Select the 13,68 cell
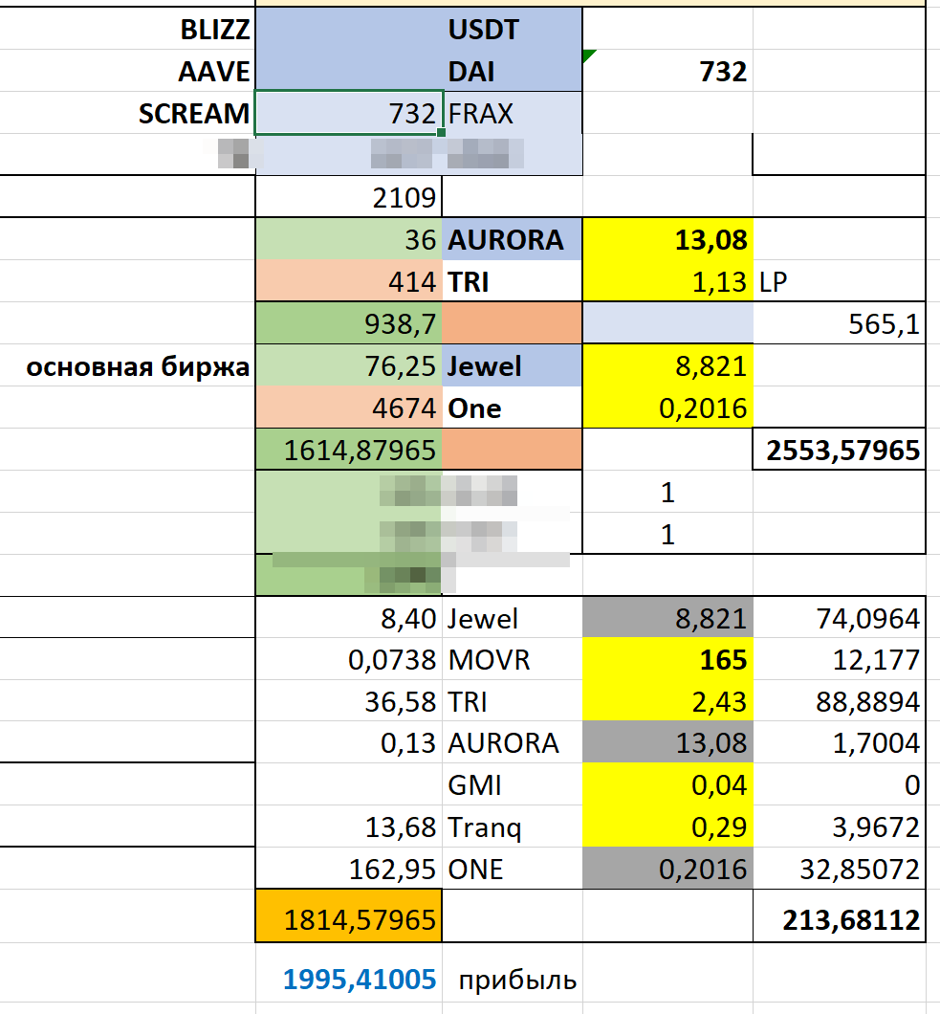 (349, 827)
